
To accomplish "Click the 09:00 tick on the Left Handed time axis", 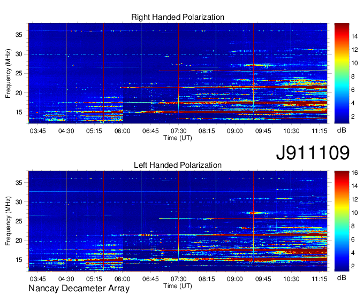I will [234, 279].
